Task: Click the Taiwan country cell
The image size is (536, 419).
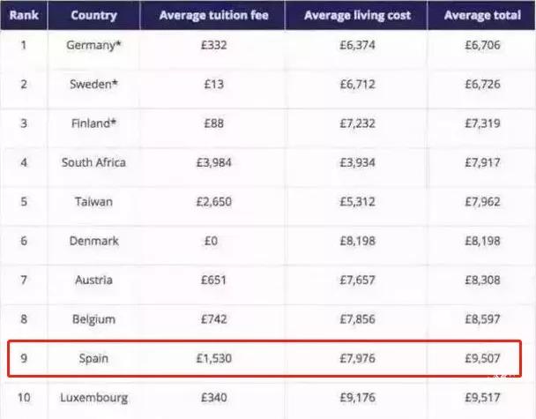Action: pyautogui.click(x=93, y=201)
